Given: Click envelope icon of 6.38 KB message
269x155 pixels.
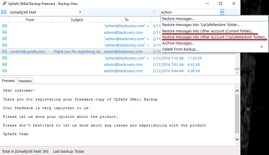Looking at the screenshot, I should pos(5,71).
